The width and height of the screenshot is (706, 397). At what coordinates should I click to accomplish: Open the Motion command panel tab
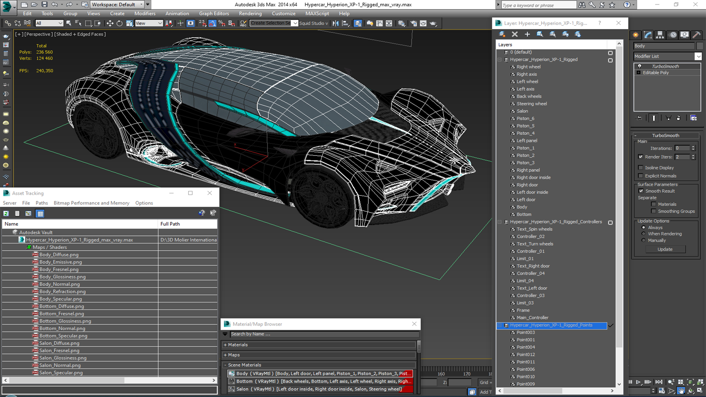tap(673, 35)
